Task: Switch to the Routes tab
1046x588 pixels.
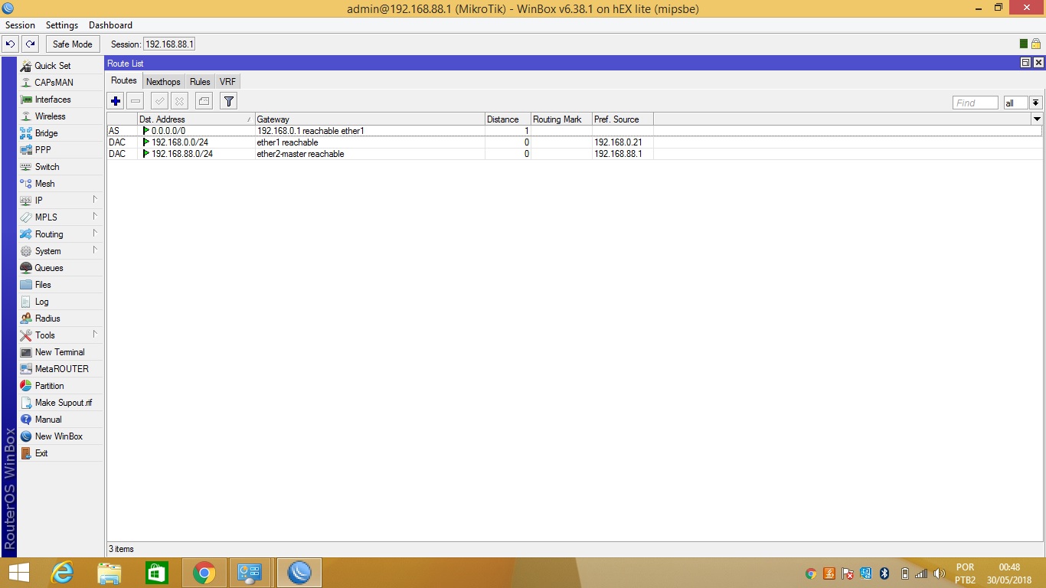Action: click(x=124, y=80)
